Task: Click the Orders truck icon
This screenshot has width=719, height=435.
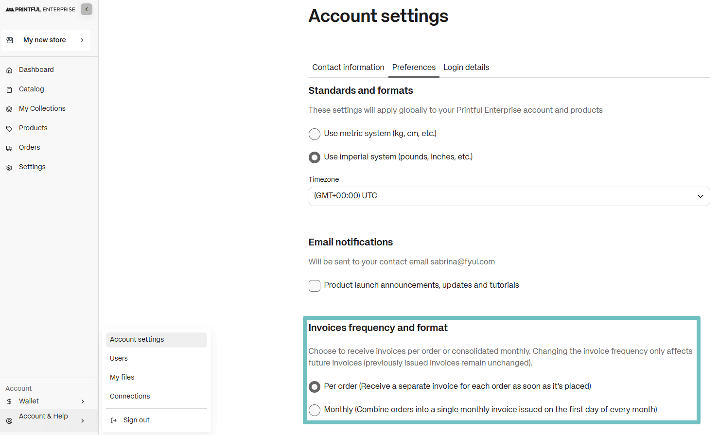Action: [9, 148]
